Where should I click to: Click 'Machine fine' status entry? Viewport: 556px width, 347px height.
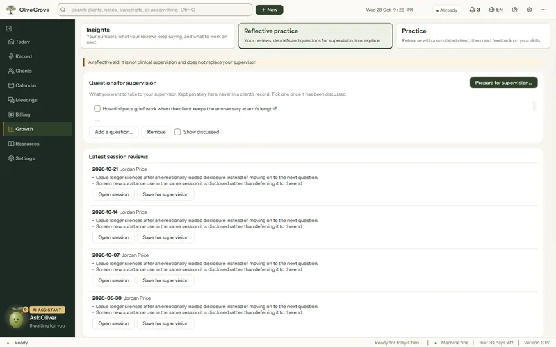point(455,343)
